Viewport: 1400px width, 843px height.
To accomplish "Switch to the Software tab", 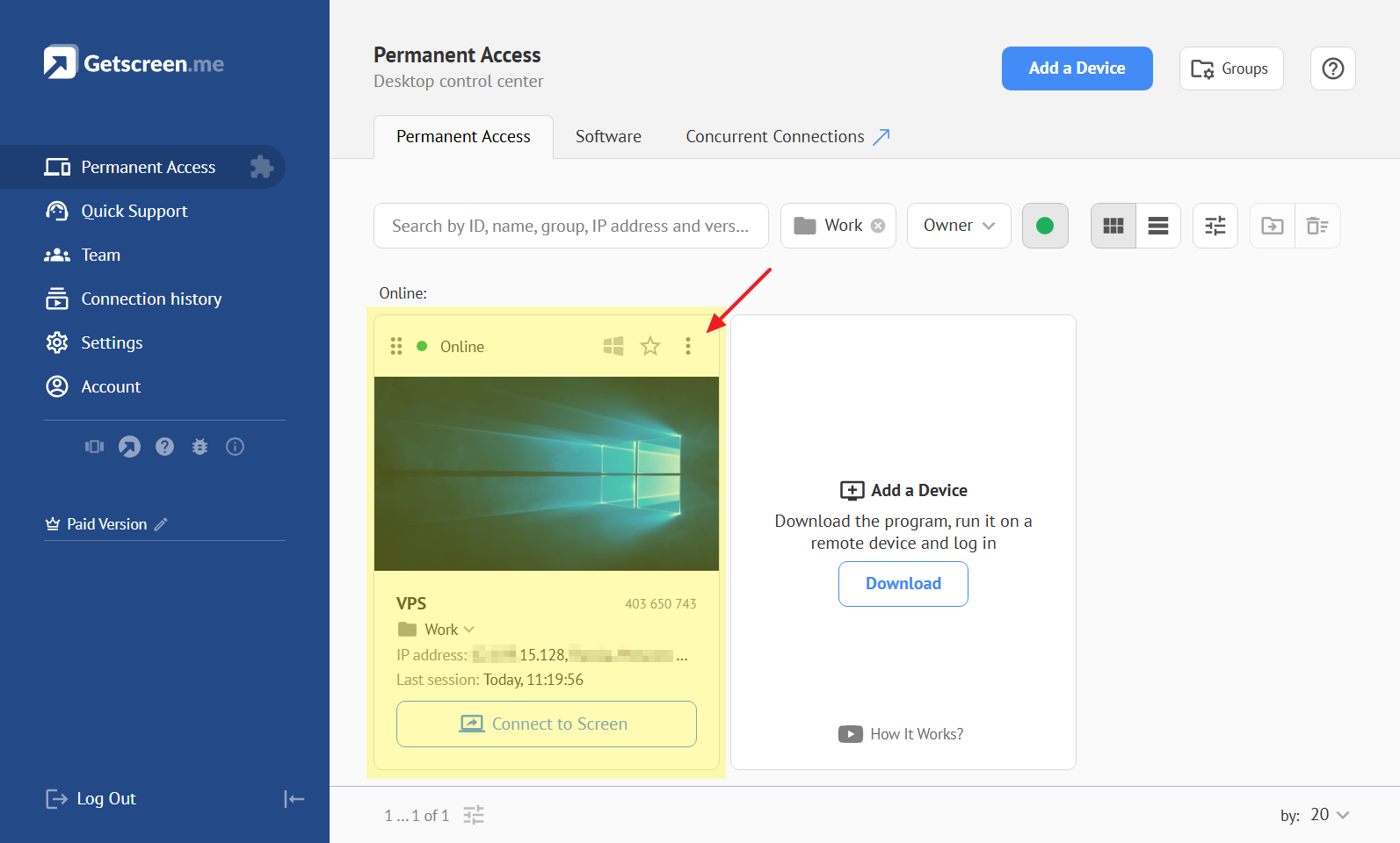I will 608,137.
